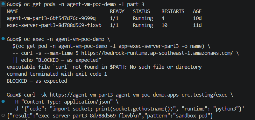Click the NAME column header
This screenshot has width=255, height=120.
[12, 11]
